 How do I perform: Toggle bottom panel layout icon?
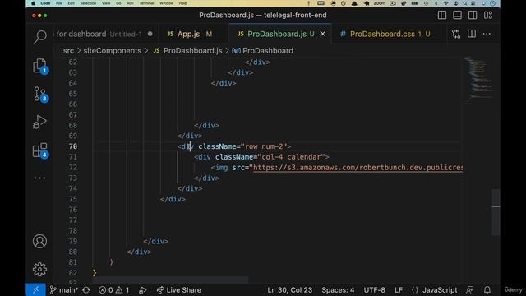point(457,15)
